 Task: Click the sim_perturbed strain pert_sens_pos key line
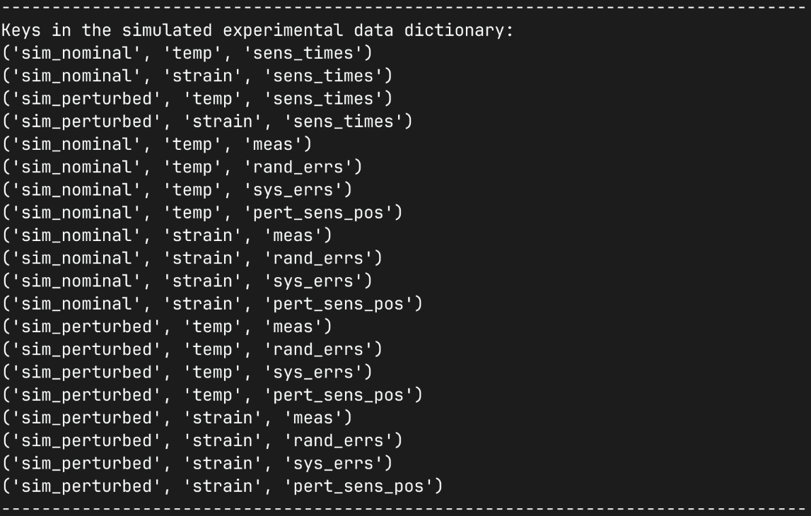(x=221, y=486)
